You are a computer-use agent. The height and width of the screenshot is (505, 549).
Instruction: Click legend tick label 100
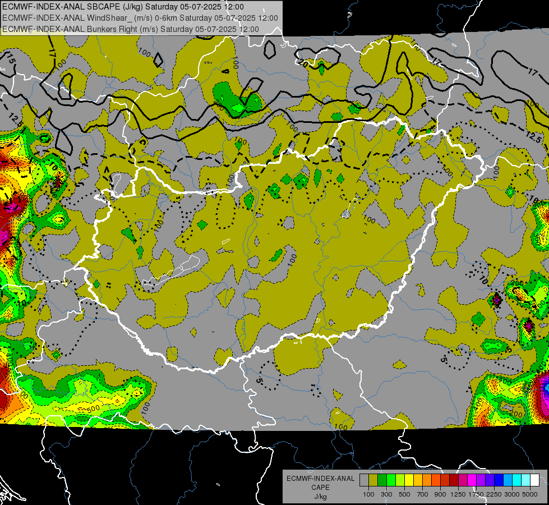(368, 494)
